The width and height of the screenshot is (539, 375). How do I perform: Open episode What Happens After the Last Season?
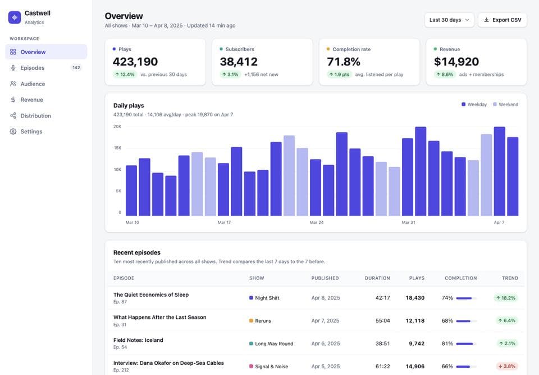[160, 317]
